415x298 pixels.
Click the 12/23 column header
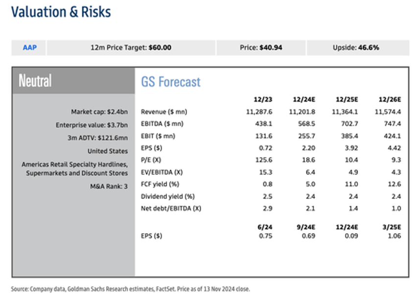coord(263,100)
